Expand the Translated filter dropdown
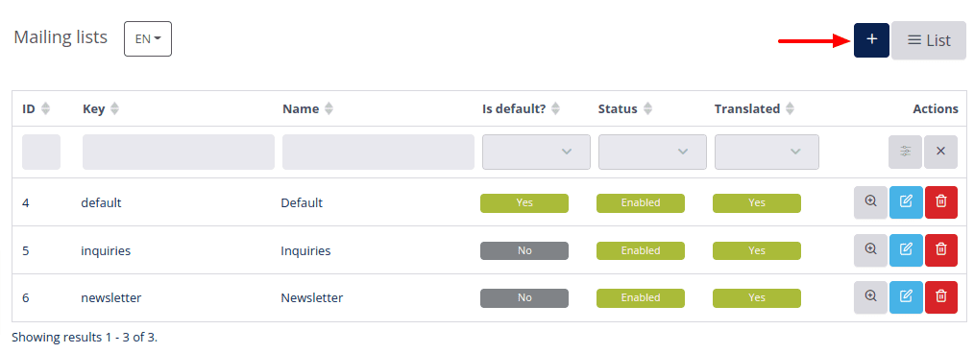The width and height of the screenshot is (974, 353). [767, 152]
